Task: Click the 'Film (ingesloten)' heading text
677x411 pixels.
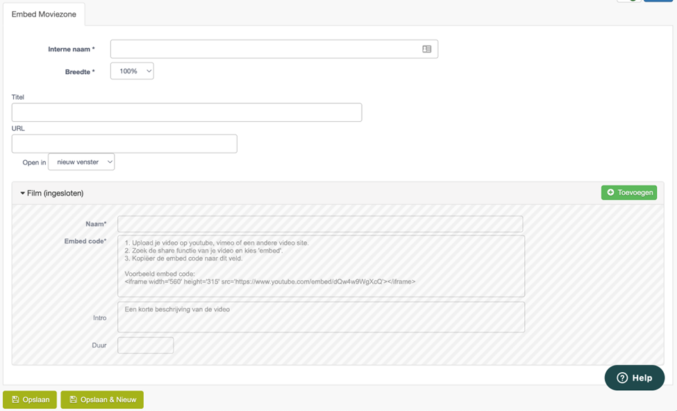Action: [56, 193]
